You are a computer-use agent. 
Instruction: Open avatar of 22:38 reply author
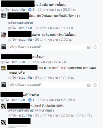4,106
